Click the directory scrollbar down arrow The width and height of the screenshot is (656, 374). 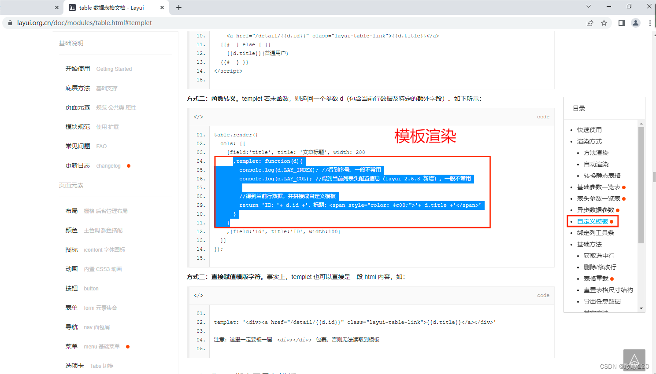pos(641,308)
